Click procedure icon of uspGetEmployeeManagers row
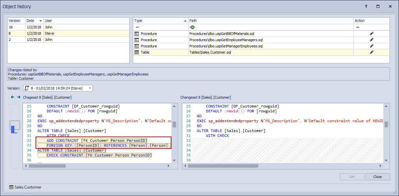 [x=137, y=40]
